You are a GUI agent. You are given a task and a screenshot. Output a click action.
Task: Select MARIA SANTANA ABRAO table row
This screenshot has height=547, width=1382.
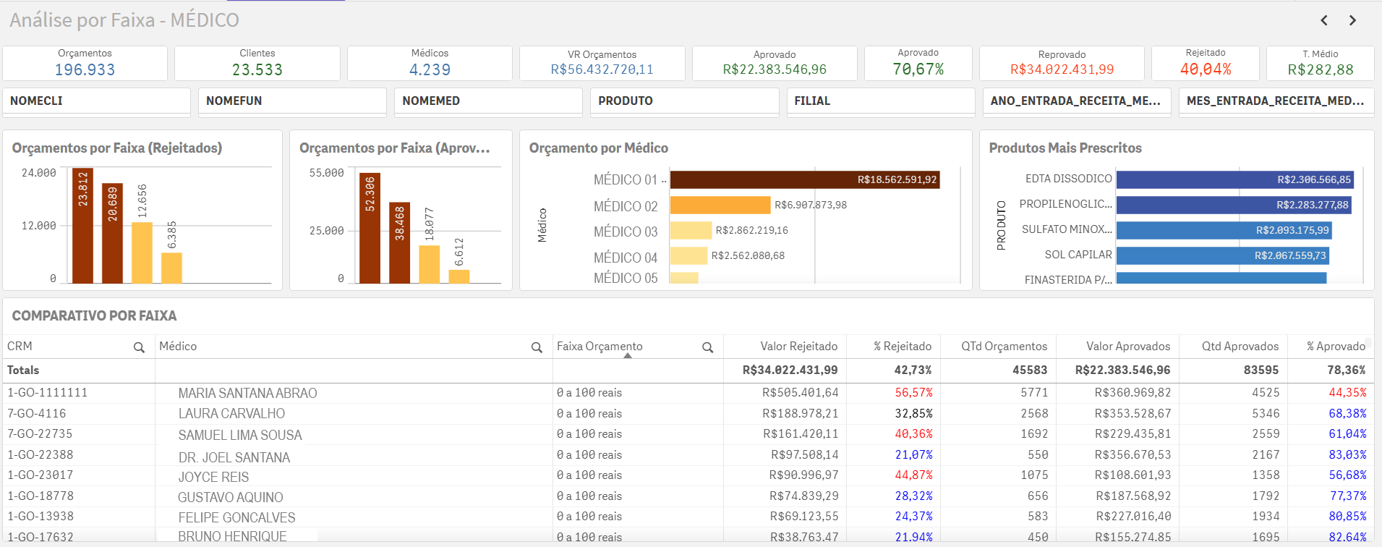(x=247, y=393)
